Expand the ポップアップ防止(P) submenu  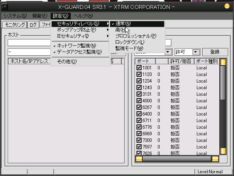(80, 30)
